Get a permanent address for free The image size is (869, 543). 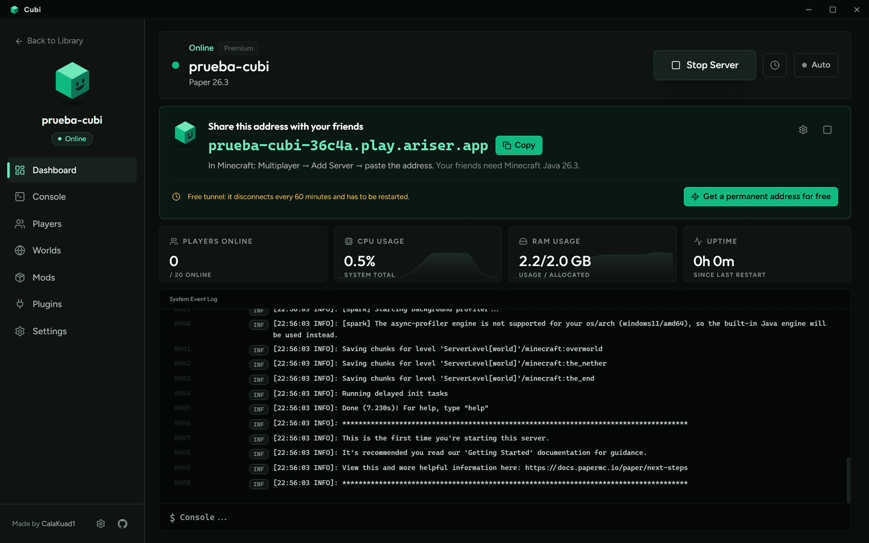click(x=761, y=197)
